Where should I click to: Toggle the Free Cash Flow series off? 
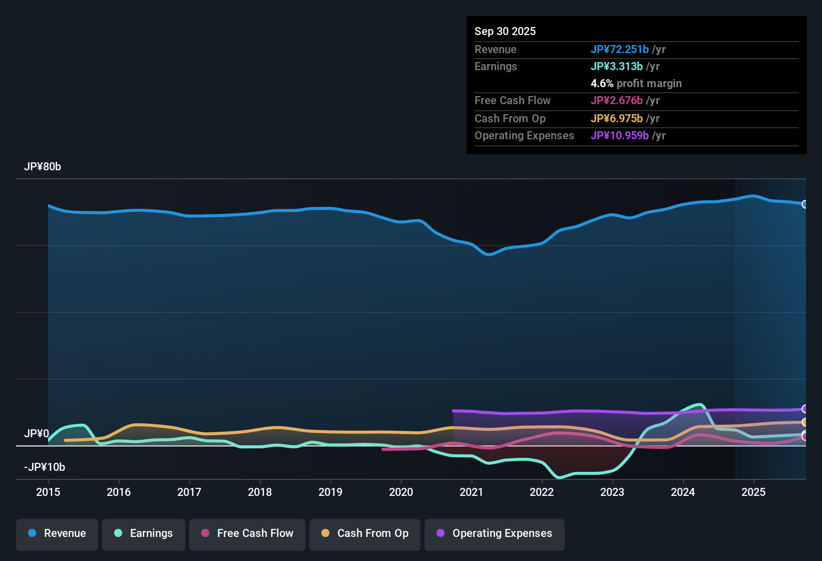click(247, 533)
